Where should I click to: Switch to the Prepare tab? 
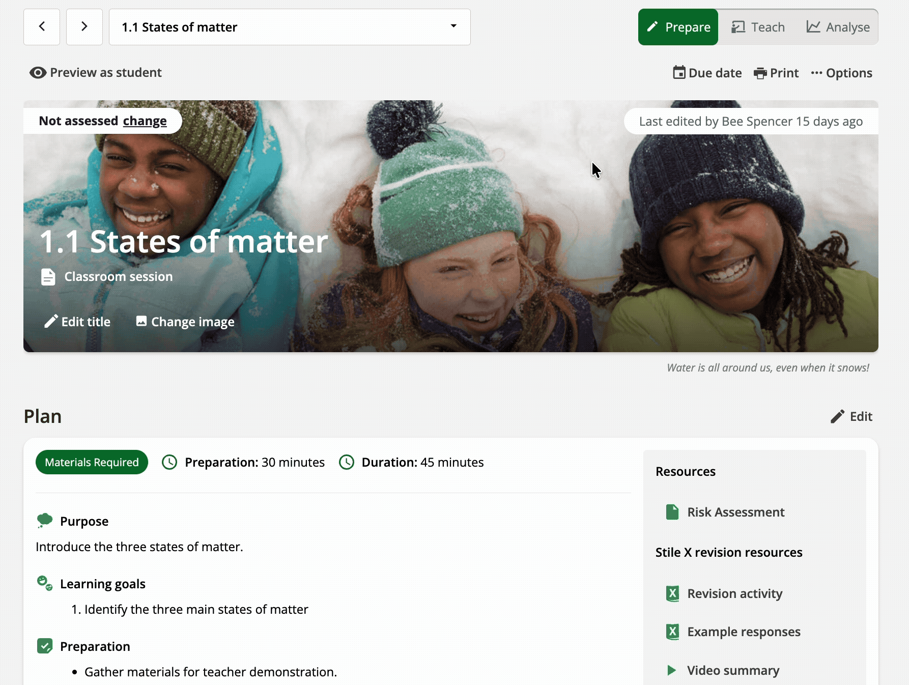pos(678,27)
